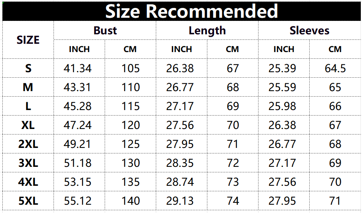Select length inch value 27.56

click(x=180, y=125)
